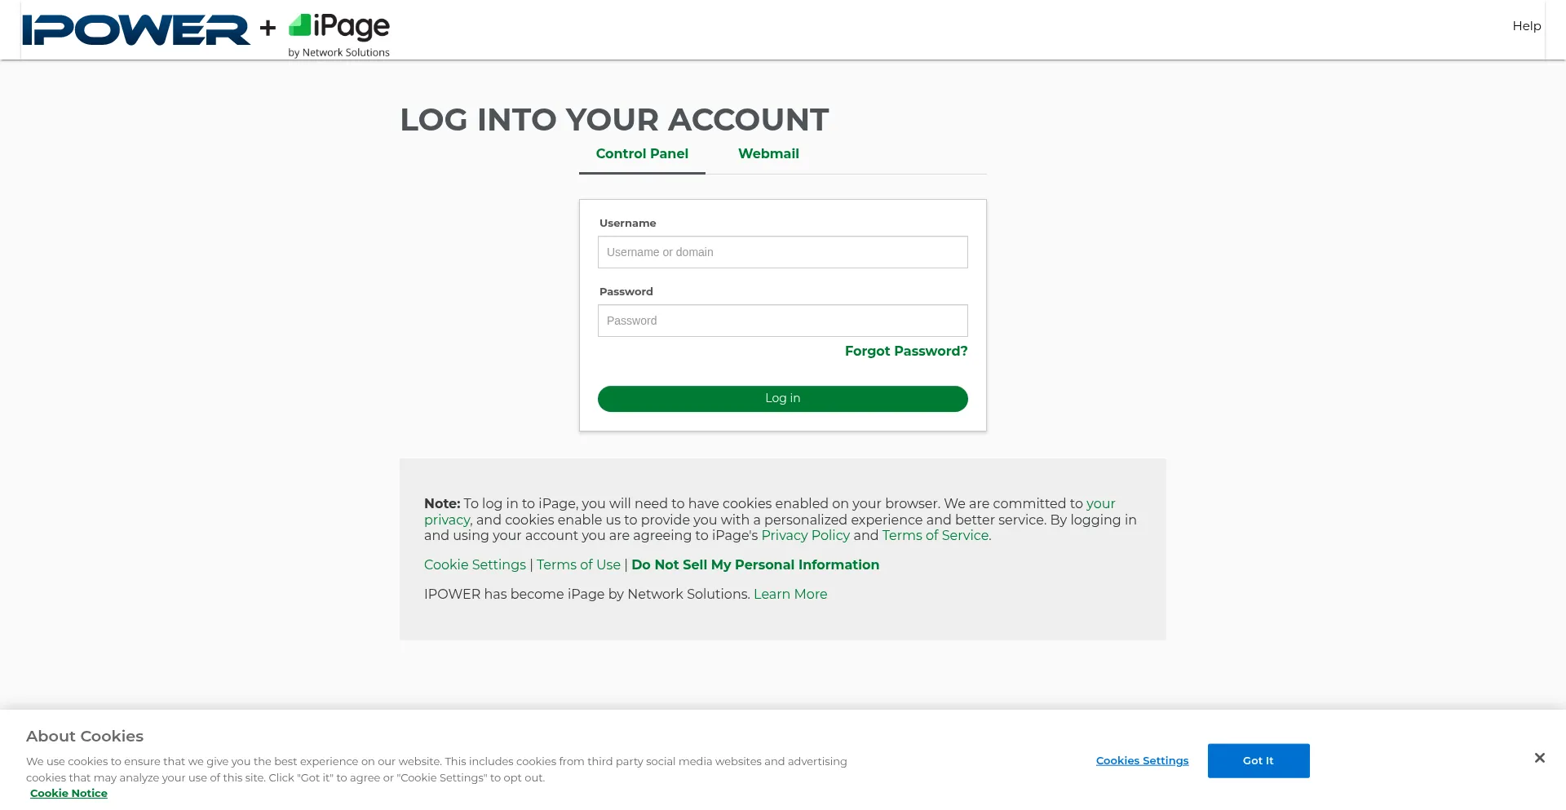Click the IPOWER logo
Viewport: 1566px width, 810px height.
click(136, 30)
